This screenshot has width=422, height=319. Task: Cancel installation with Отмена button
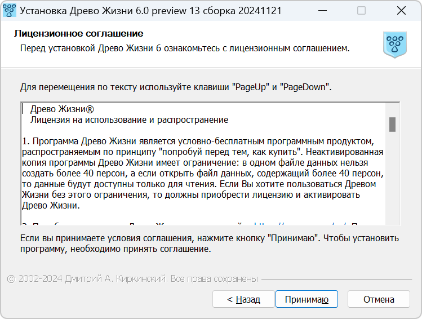(379, 299)
